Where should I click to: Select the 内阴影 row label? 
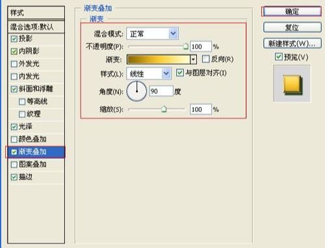click(x=29, y=51)
